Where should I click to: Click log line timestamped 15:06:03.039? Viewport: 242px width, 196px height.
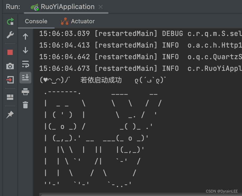[x=140, y=34]
